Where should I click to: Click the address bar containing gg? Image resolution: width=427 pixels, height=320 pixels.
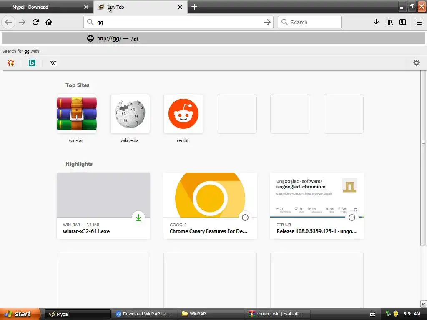(178, 22)
